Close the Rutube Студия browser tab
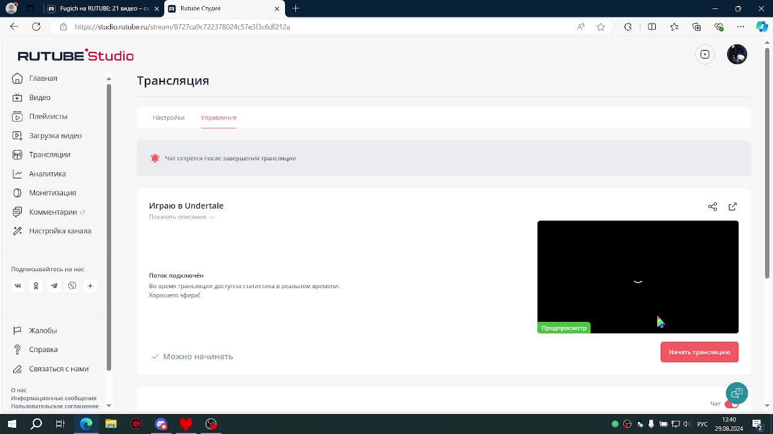 (277, 8)
